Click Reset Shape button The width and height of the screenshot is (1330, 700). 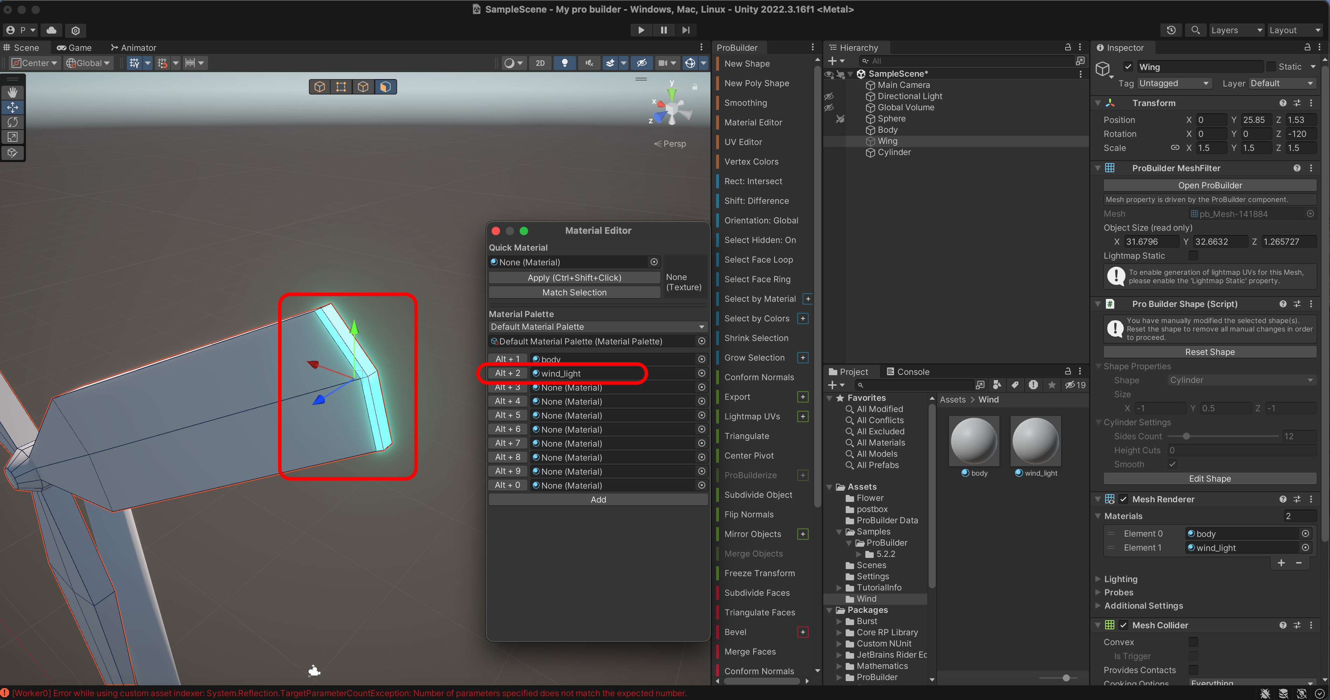pos(1210,352)
